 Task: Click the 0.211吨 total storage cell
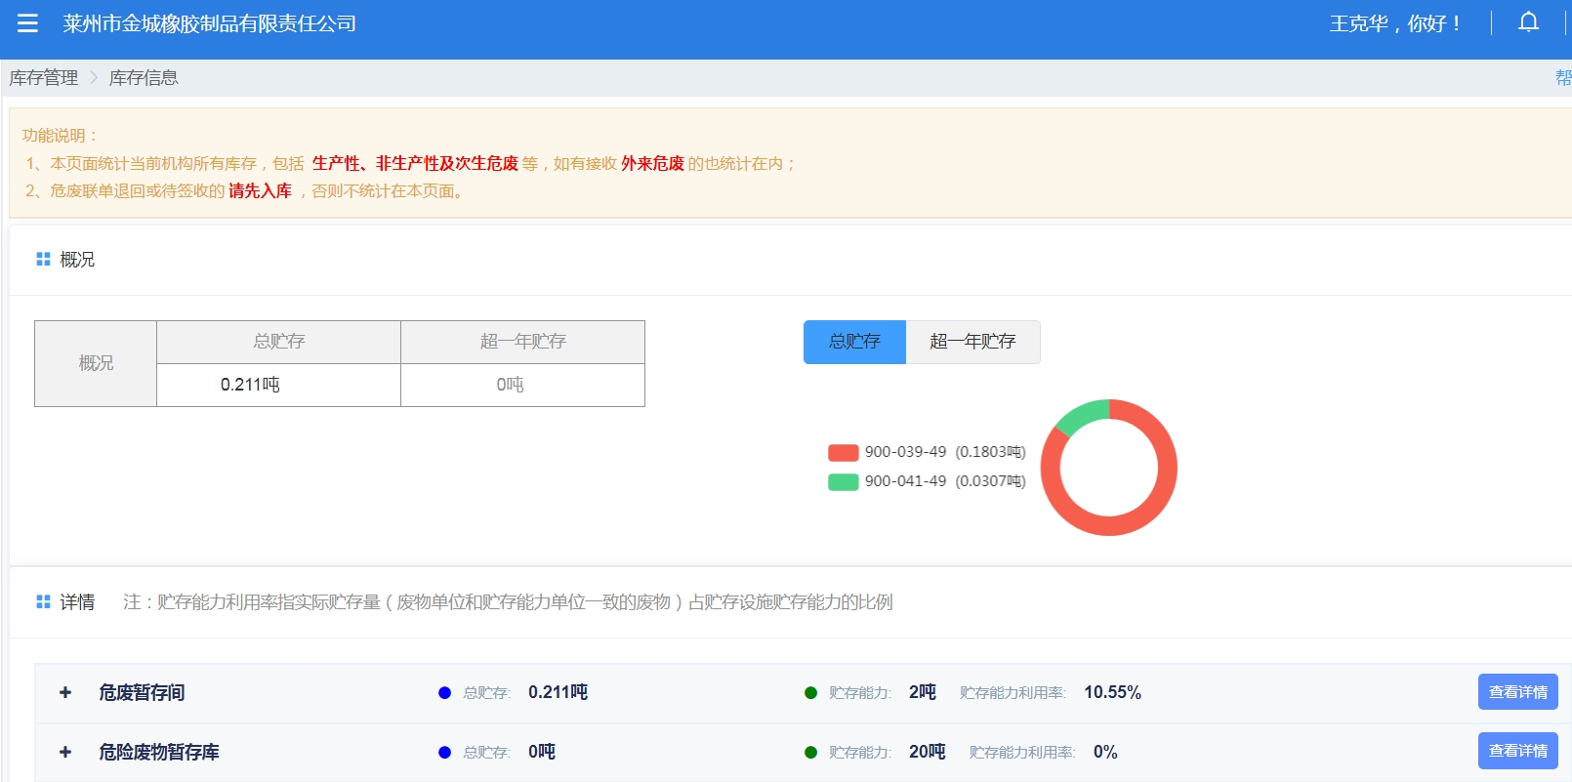pos(278,385)
